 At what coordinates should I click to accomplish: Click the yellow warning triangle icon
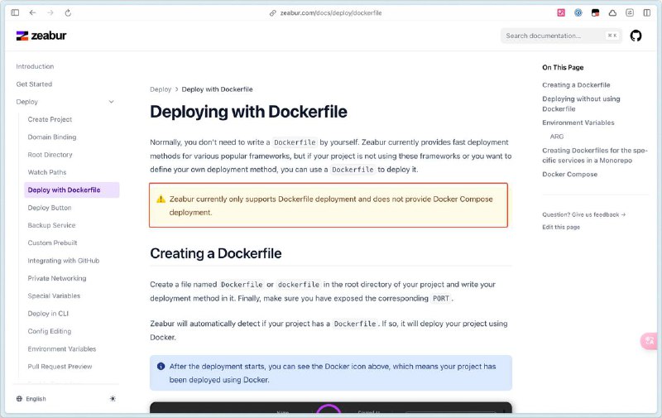161,199
